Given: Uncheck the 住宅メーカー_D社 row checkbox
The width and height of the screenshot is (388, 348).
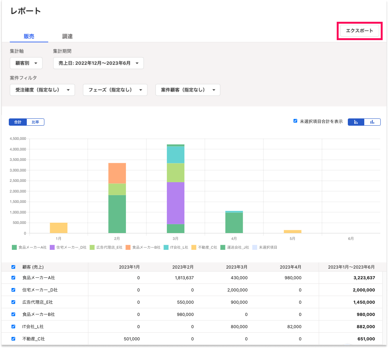Looking at the screenshot, I should 13,290.
